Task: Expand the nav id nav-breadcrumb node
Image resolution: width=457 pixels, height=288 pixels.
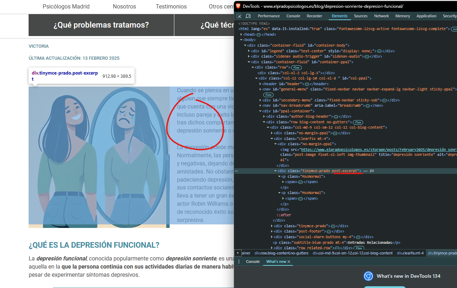Action: point(260,106)
